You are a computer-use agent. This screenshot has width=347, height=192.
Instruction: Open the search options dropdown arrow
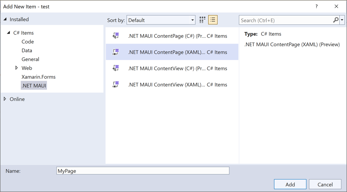coord(342,20)
